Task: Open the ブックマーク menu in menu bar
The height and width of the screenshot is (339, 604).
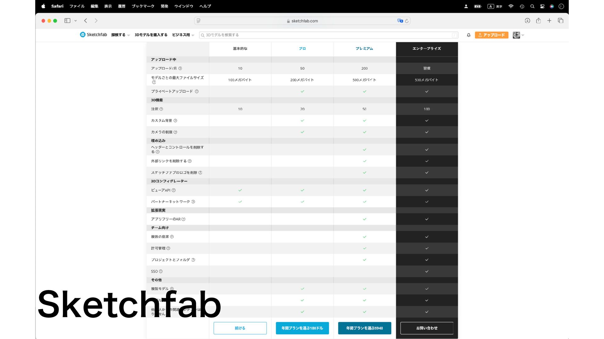Action: coord(143,6)
